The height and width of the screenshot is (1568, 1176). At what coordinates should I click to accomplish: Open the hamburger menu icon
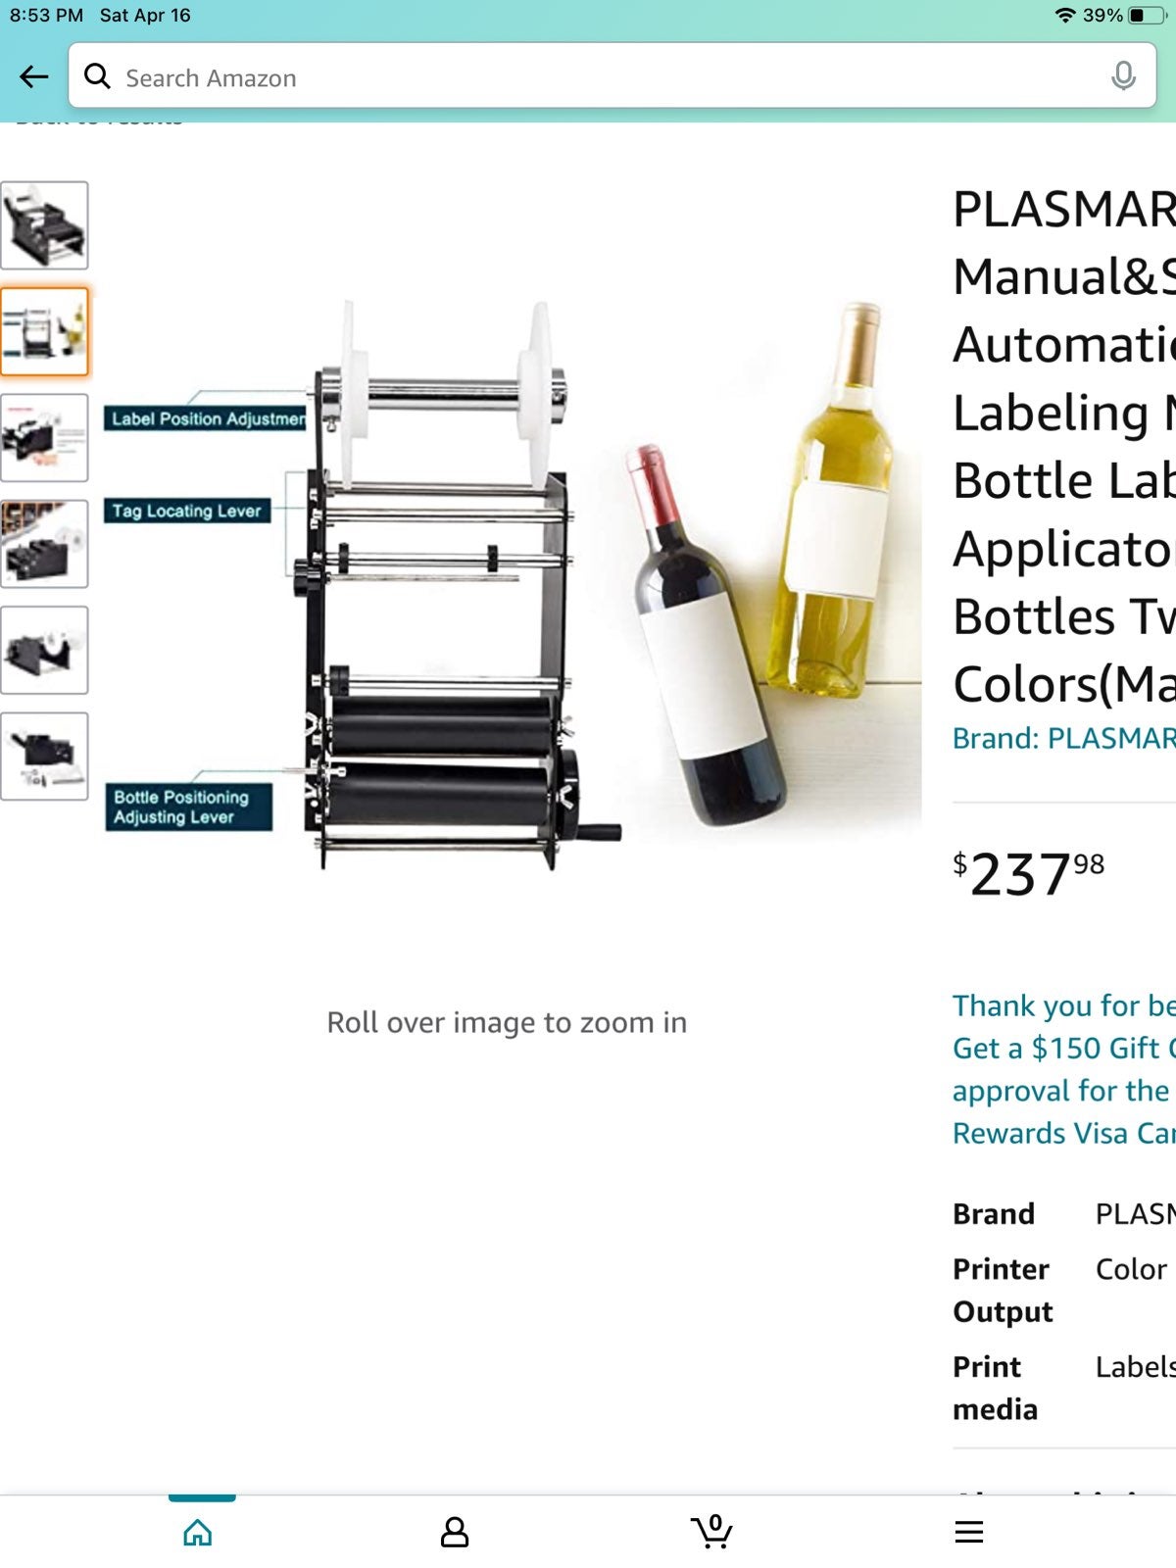pyautogui.click(x=969, y=1532)
